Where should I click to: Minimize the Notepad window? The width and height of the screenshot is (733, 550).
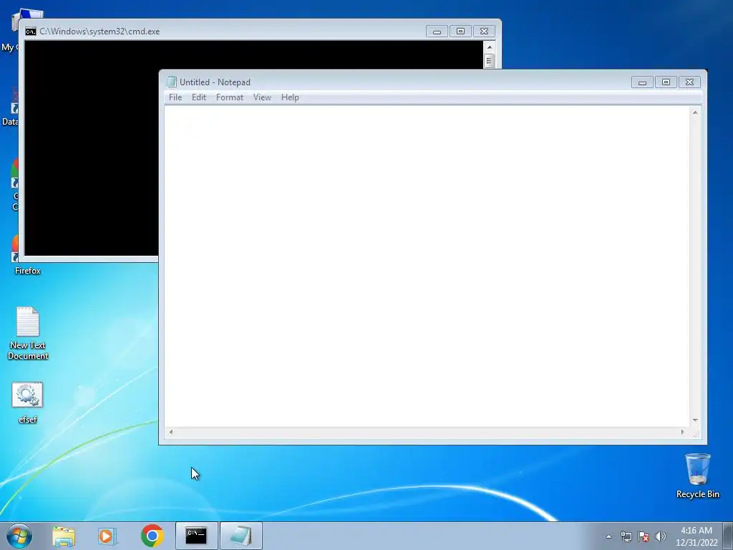tap(642, 82)
